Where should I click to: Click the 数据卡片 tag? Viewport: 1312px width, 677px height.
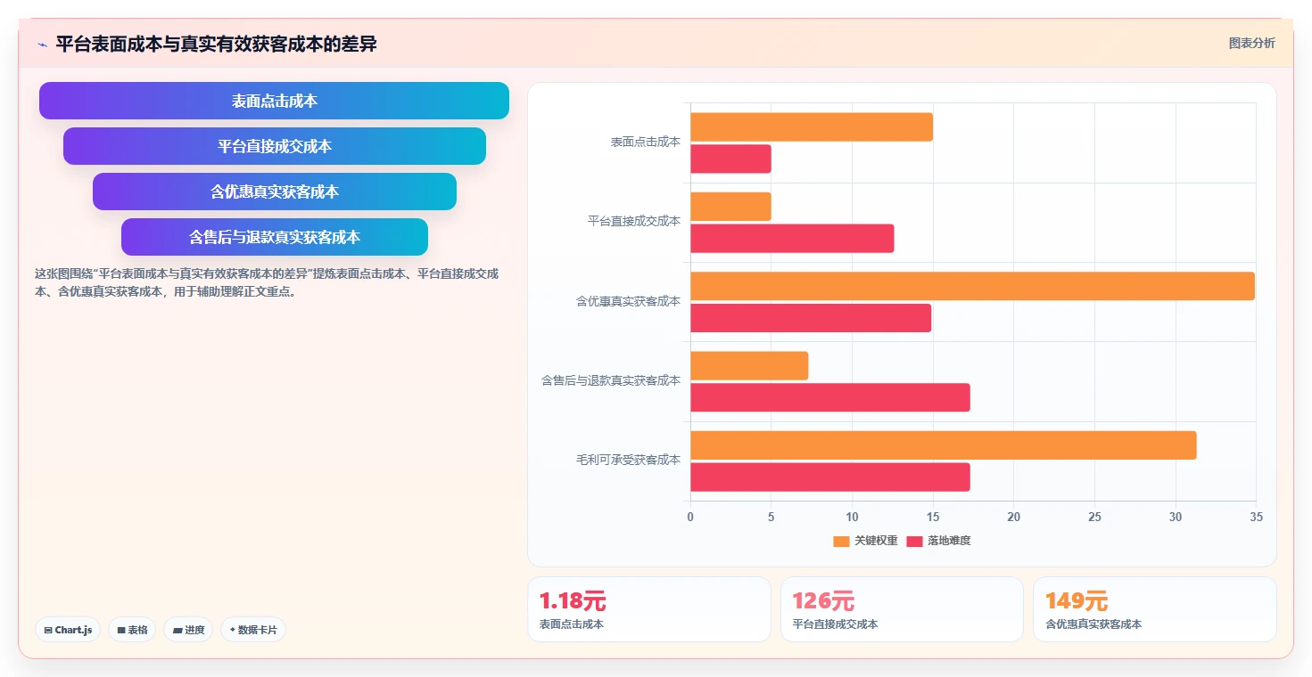[253, 630]
